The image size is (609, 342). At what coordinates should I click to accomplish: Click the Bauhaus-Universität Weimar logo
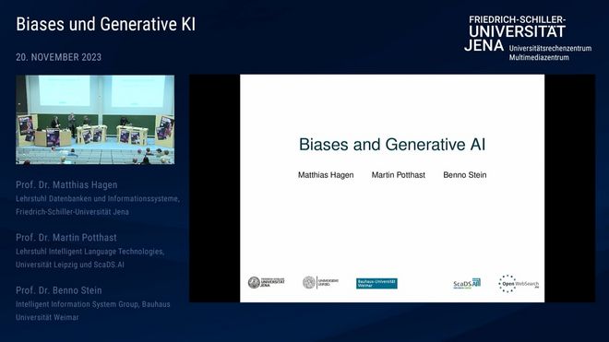(x=376, y=283)
